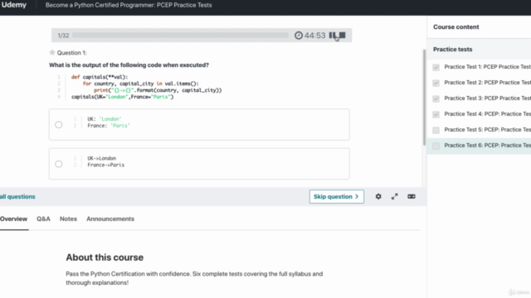Pause the practice test timer
This screenshot has width=531, height=298.
coord(333,35)
